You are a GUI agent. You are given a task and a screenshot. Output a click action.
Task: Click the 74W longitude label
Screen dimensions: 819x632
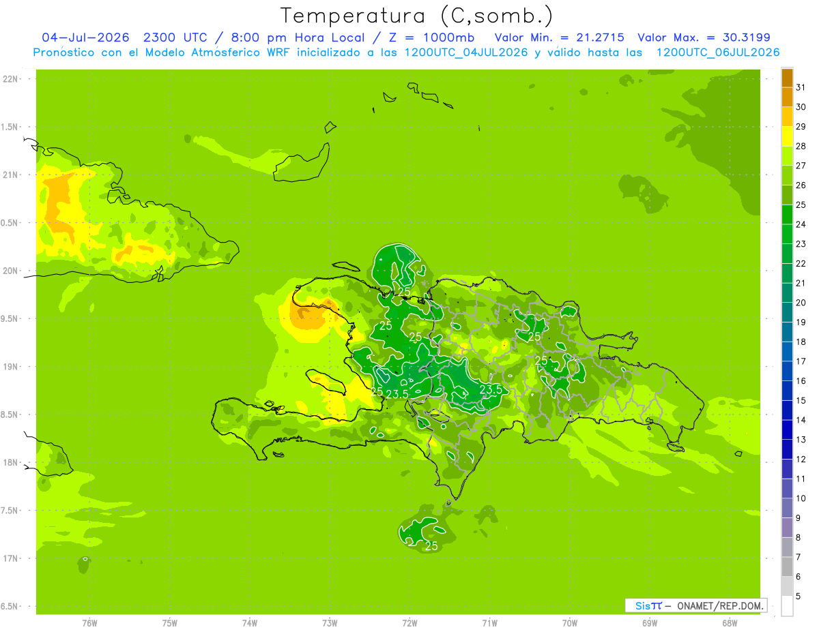[250, 623]
